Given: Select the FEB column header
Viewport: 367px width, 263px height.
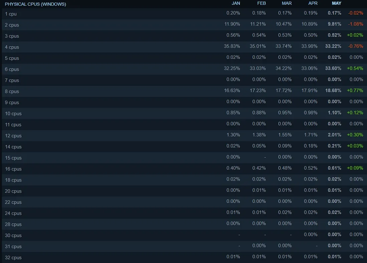Looking at the screenshot, I should (262, 3).
